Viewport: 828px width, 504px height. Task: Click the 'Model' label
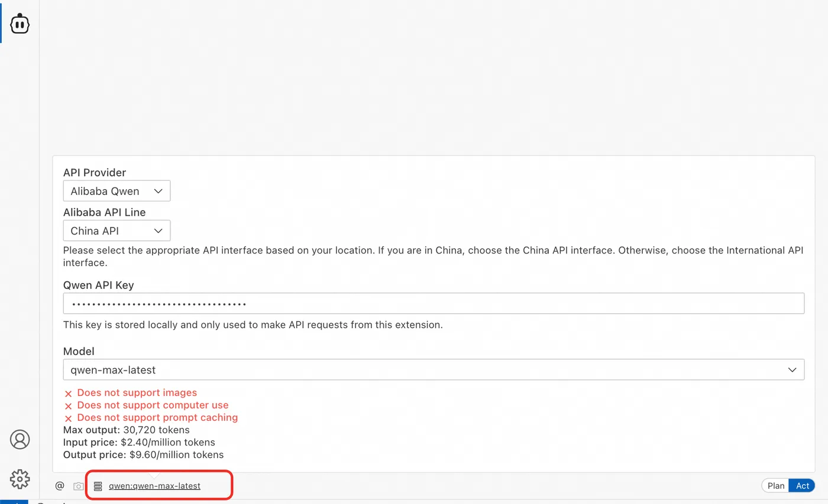point(79,351)
